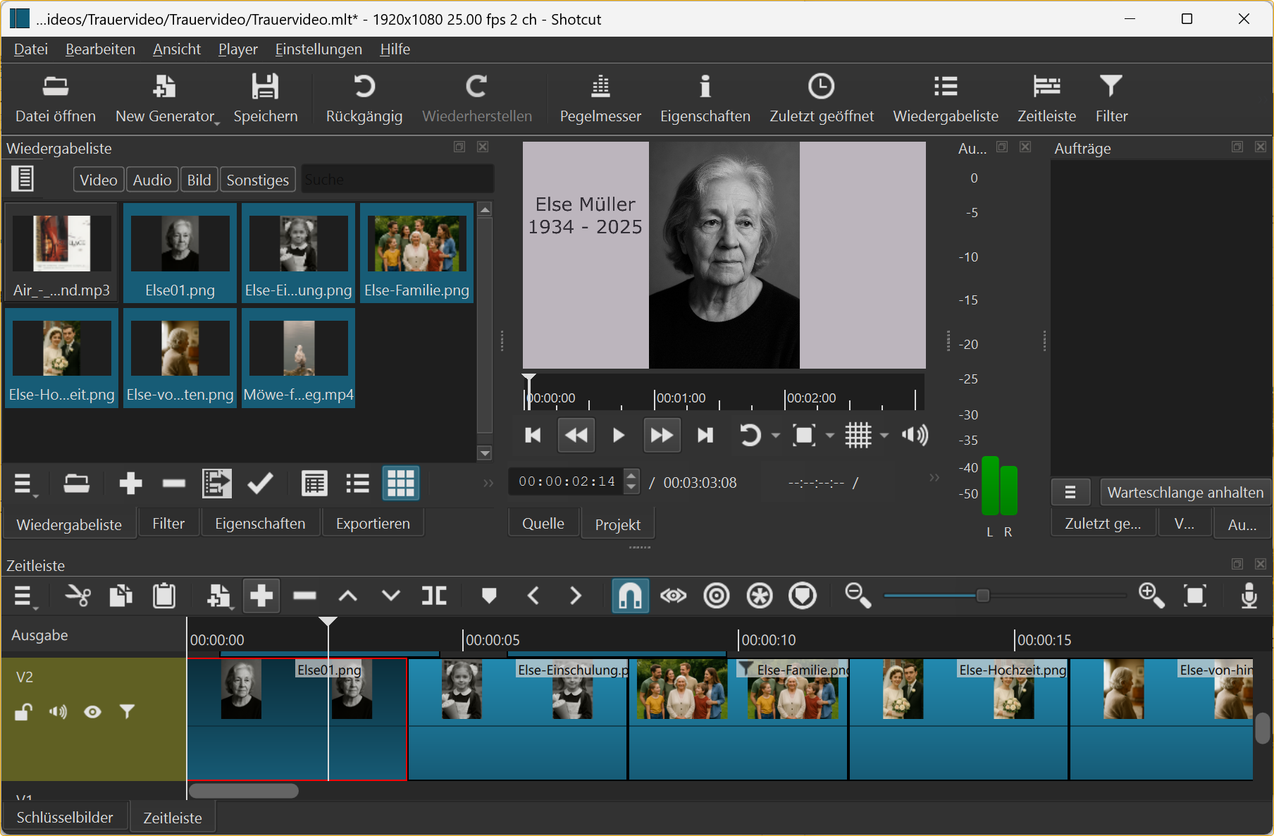
Task: Open the Pegelmesser audio meter
Action: 600,99
